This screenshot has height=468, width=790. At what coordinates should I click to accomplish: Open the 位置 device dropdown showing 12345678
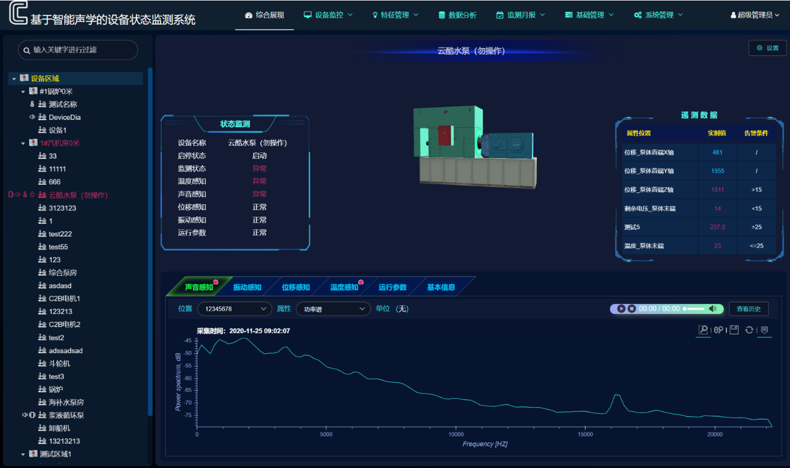click(x=234, y=308)
